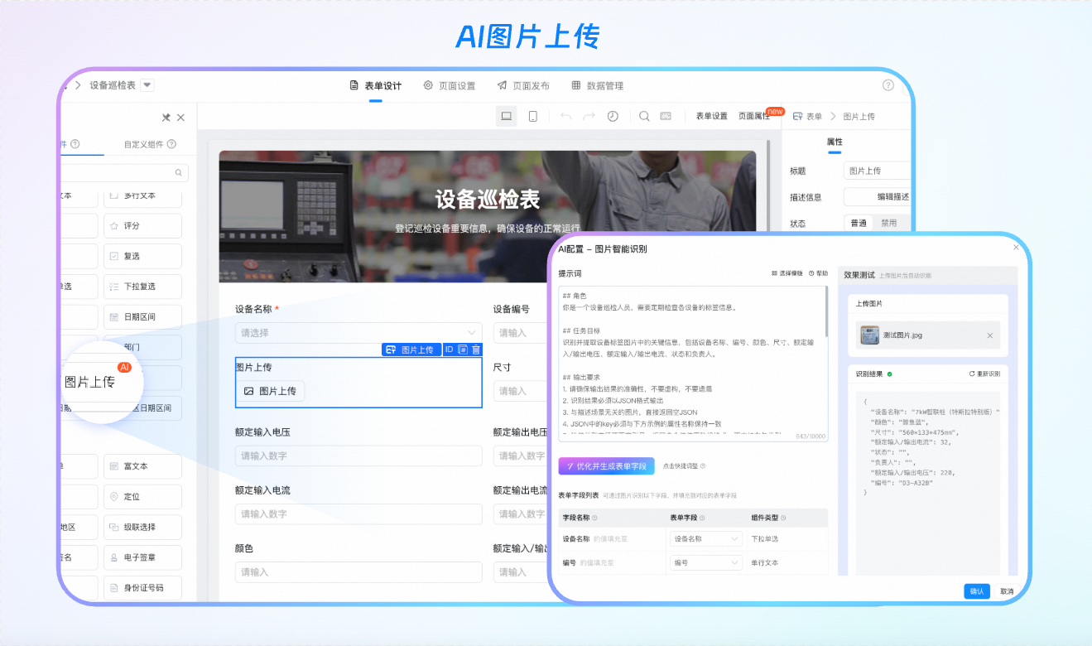
Task: Click the 颜色 input field
Action: click(358, 571)
